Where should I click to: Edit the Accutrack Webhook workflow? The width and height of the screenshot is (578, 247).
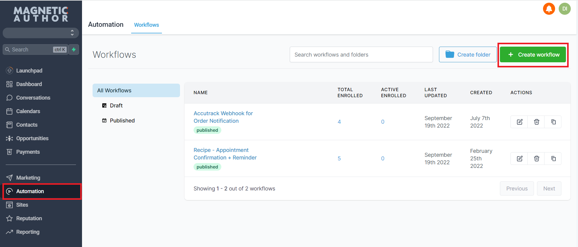click(x=520, y=122)
